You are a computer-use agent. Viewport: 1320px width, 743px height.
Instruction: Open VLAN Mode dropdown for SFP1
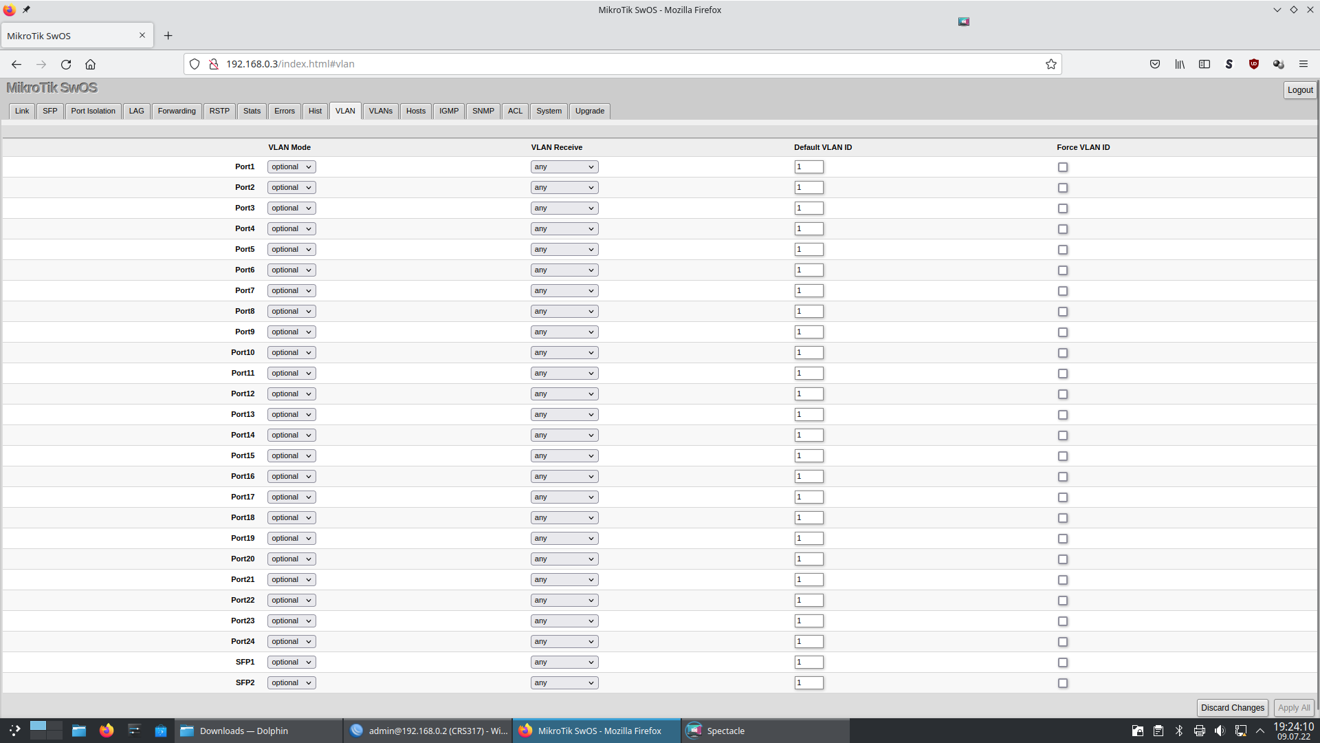coord(291,663)
